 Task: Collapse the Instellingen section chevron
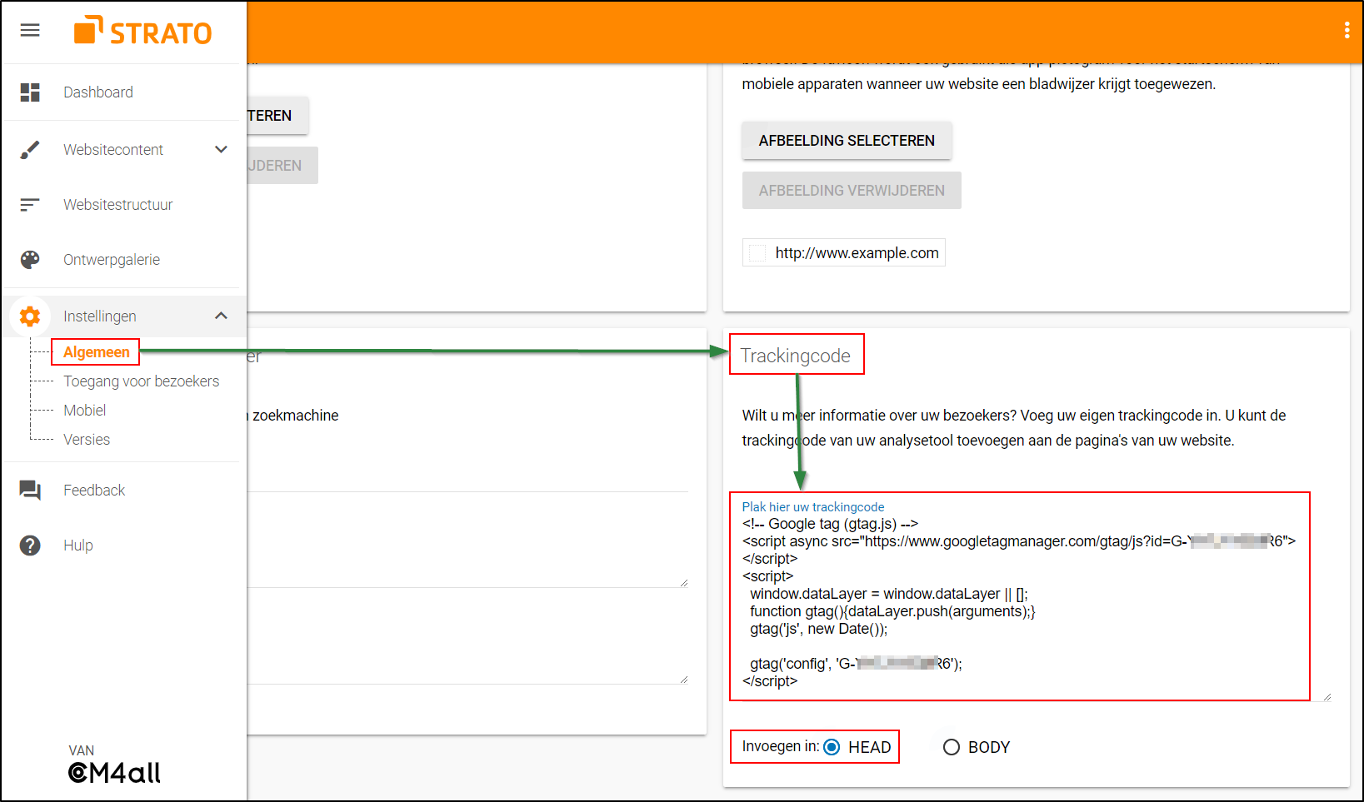(x=221, y=316)
